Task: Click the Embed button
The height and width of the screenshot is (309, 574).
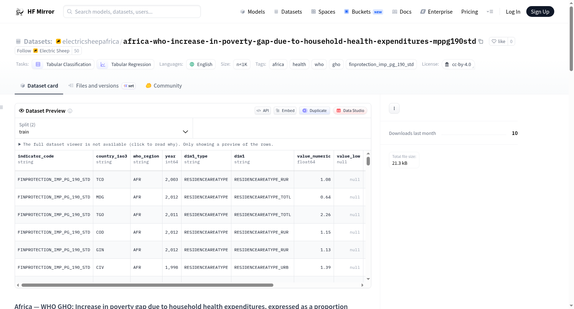Action: [x=285, y=111]
